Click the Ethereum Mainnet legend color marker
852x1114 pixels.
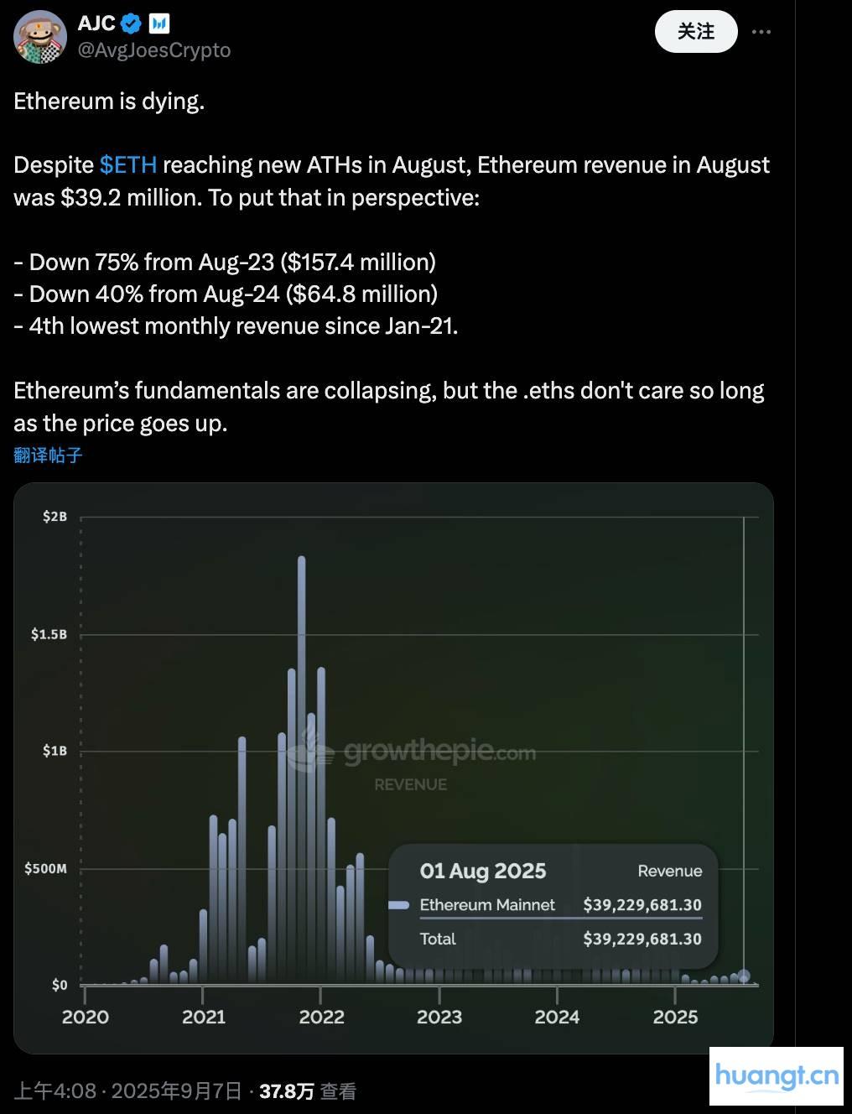point(398,905)
